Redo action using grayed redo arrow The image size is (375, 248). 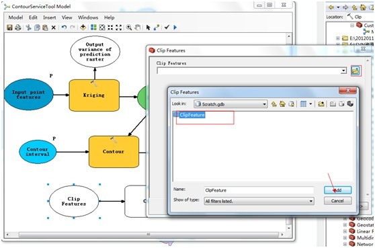pos(72,28)
